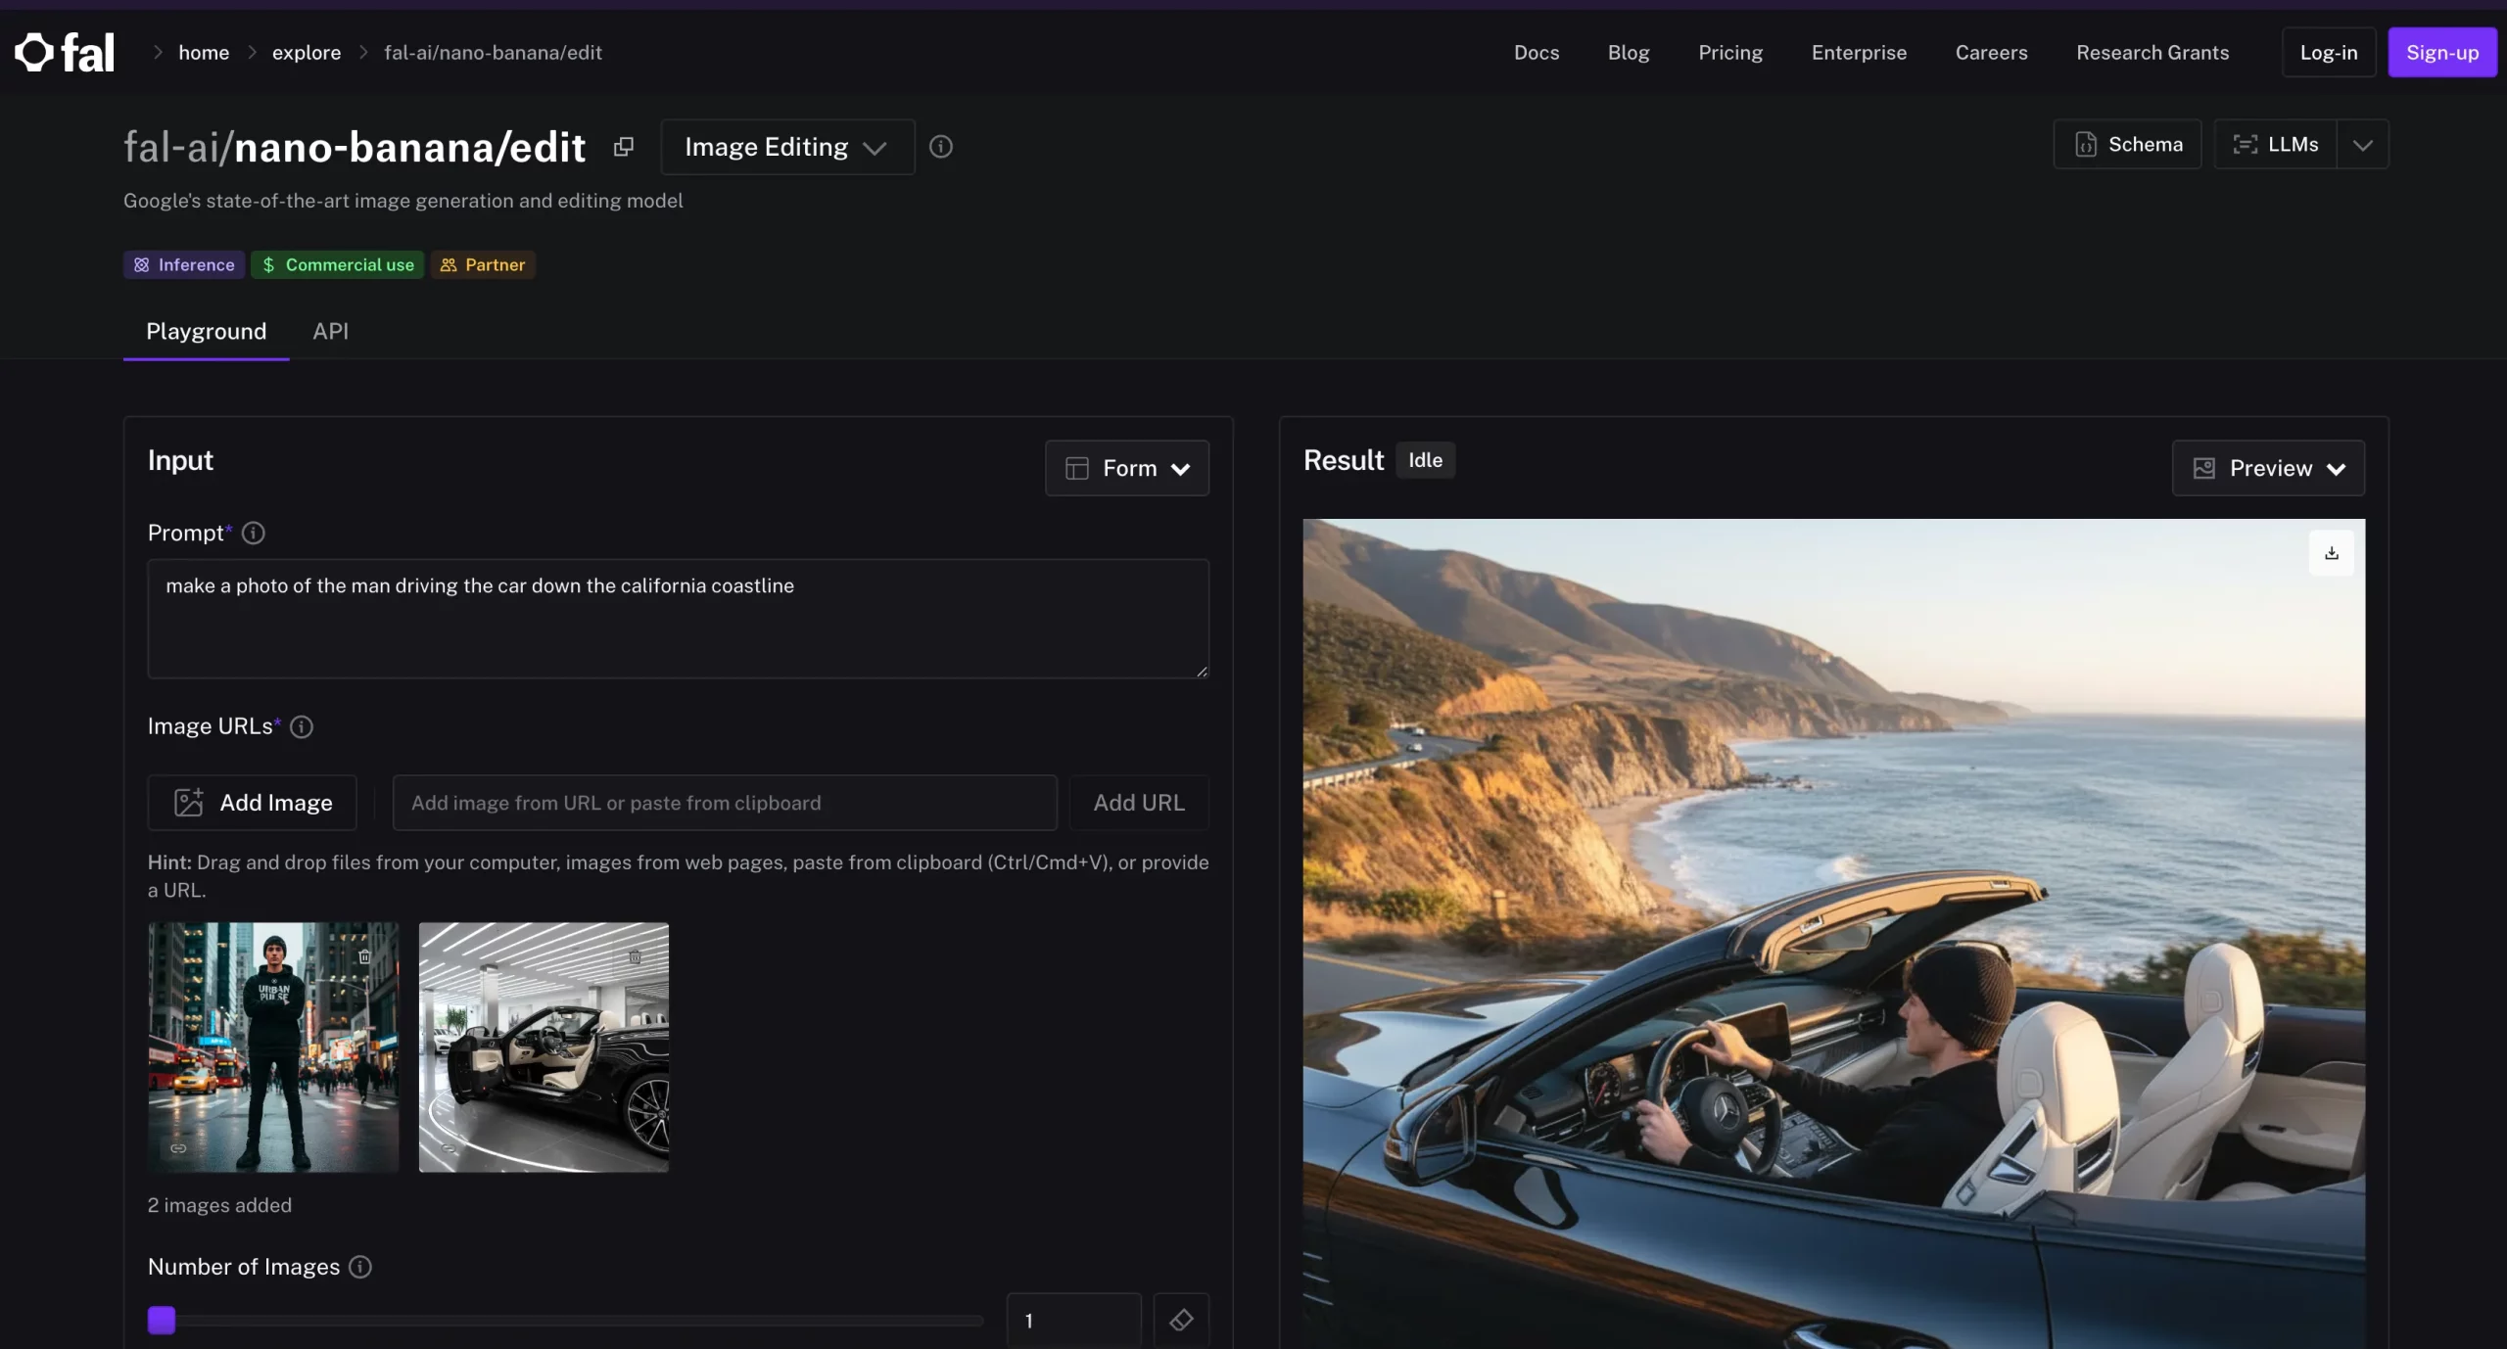Click the image URL input field

pos(725,803)
